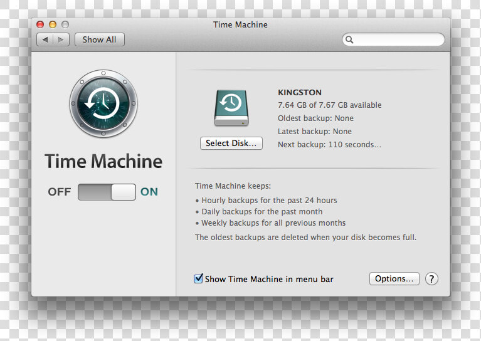
Task: Click the ON label beside the switch
Action: coord(149,192)
